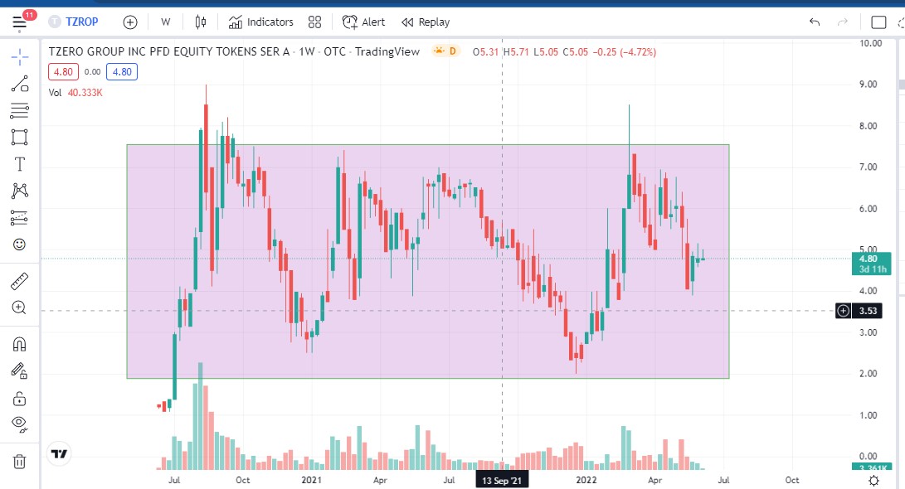Click the TZERO GROUP INC chart title
This screenshot has width=905, height=489.
[168, 51]
